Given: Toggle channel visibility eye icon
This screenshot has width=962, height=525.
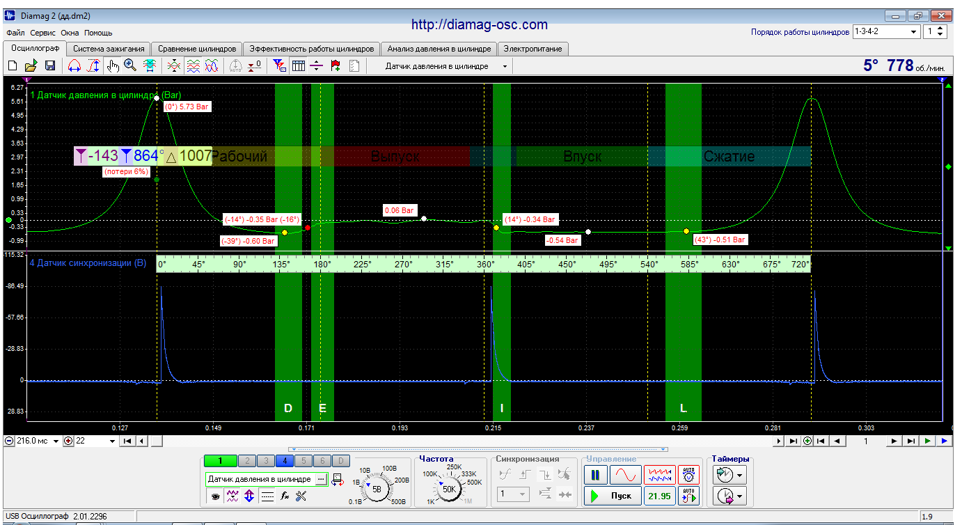Looking at the screenshot, I should (216, 496).
